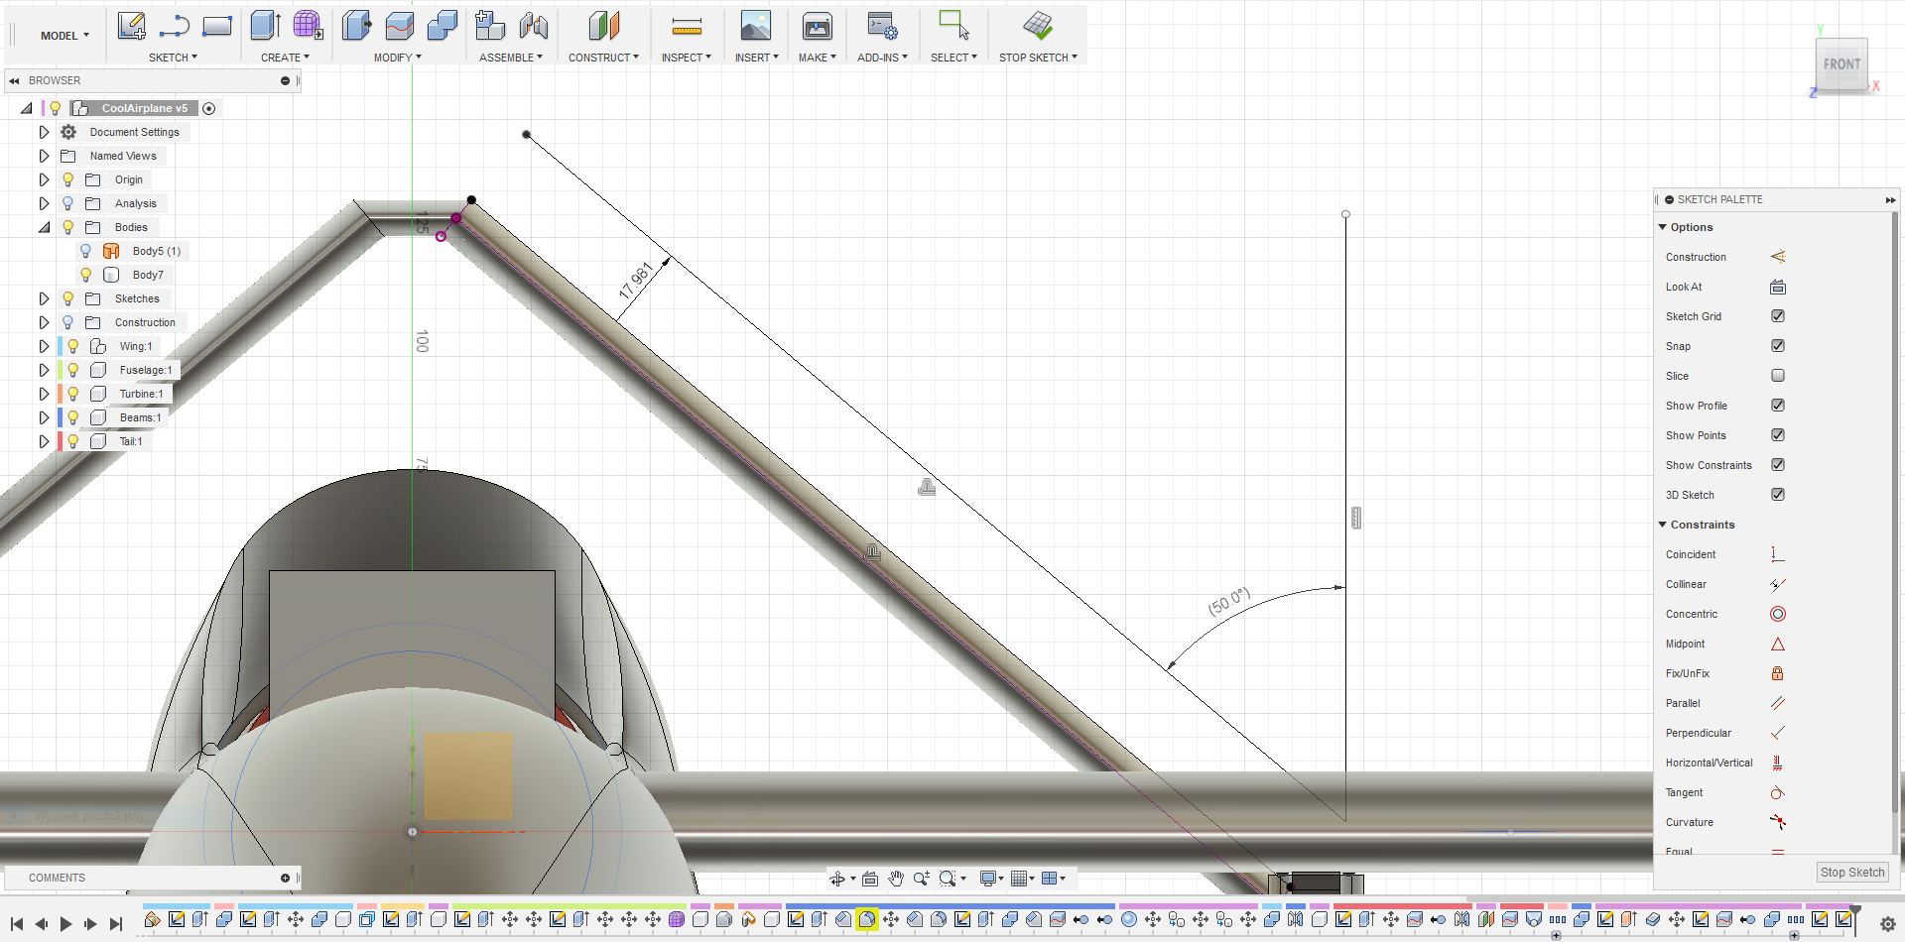This screenshot has width=1905, height=942.
Task: Toggle the Show Constraints checkbox
Action: tap(1778, 465)
